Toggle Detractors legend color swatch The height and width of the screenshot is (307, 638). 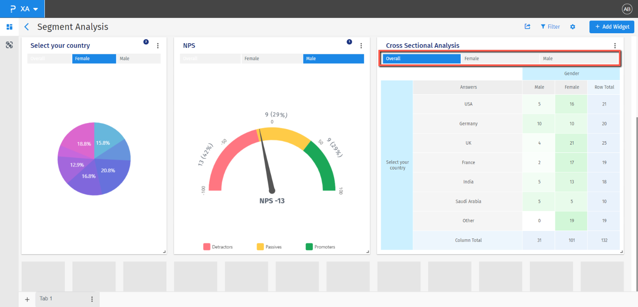click(207, 247)
